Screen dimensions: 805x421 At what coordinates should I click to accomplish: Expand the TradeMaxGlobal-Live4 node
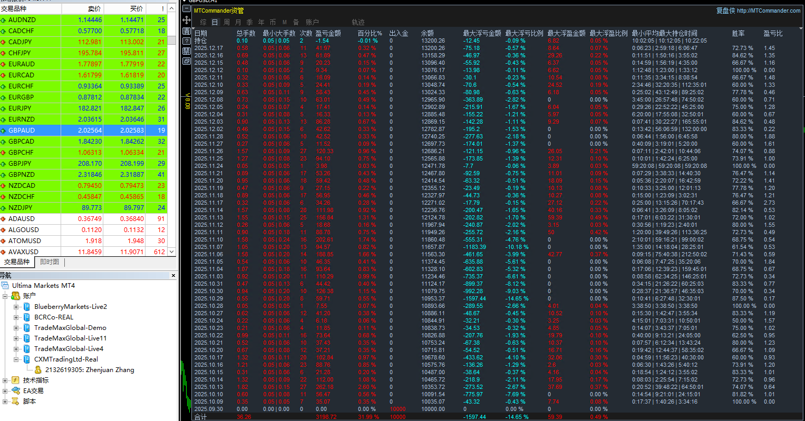coord(16,349)
